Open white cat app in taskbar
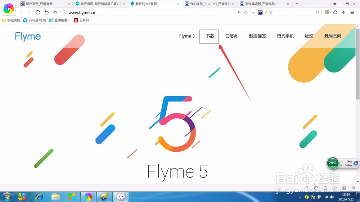The height and width of the screenshot is (202, 360). (121, 197)
